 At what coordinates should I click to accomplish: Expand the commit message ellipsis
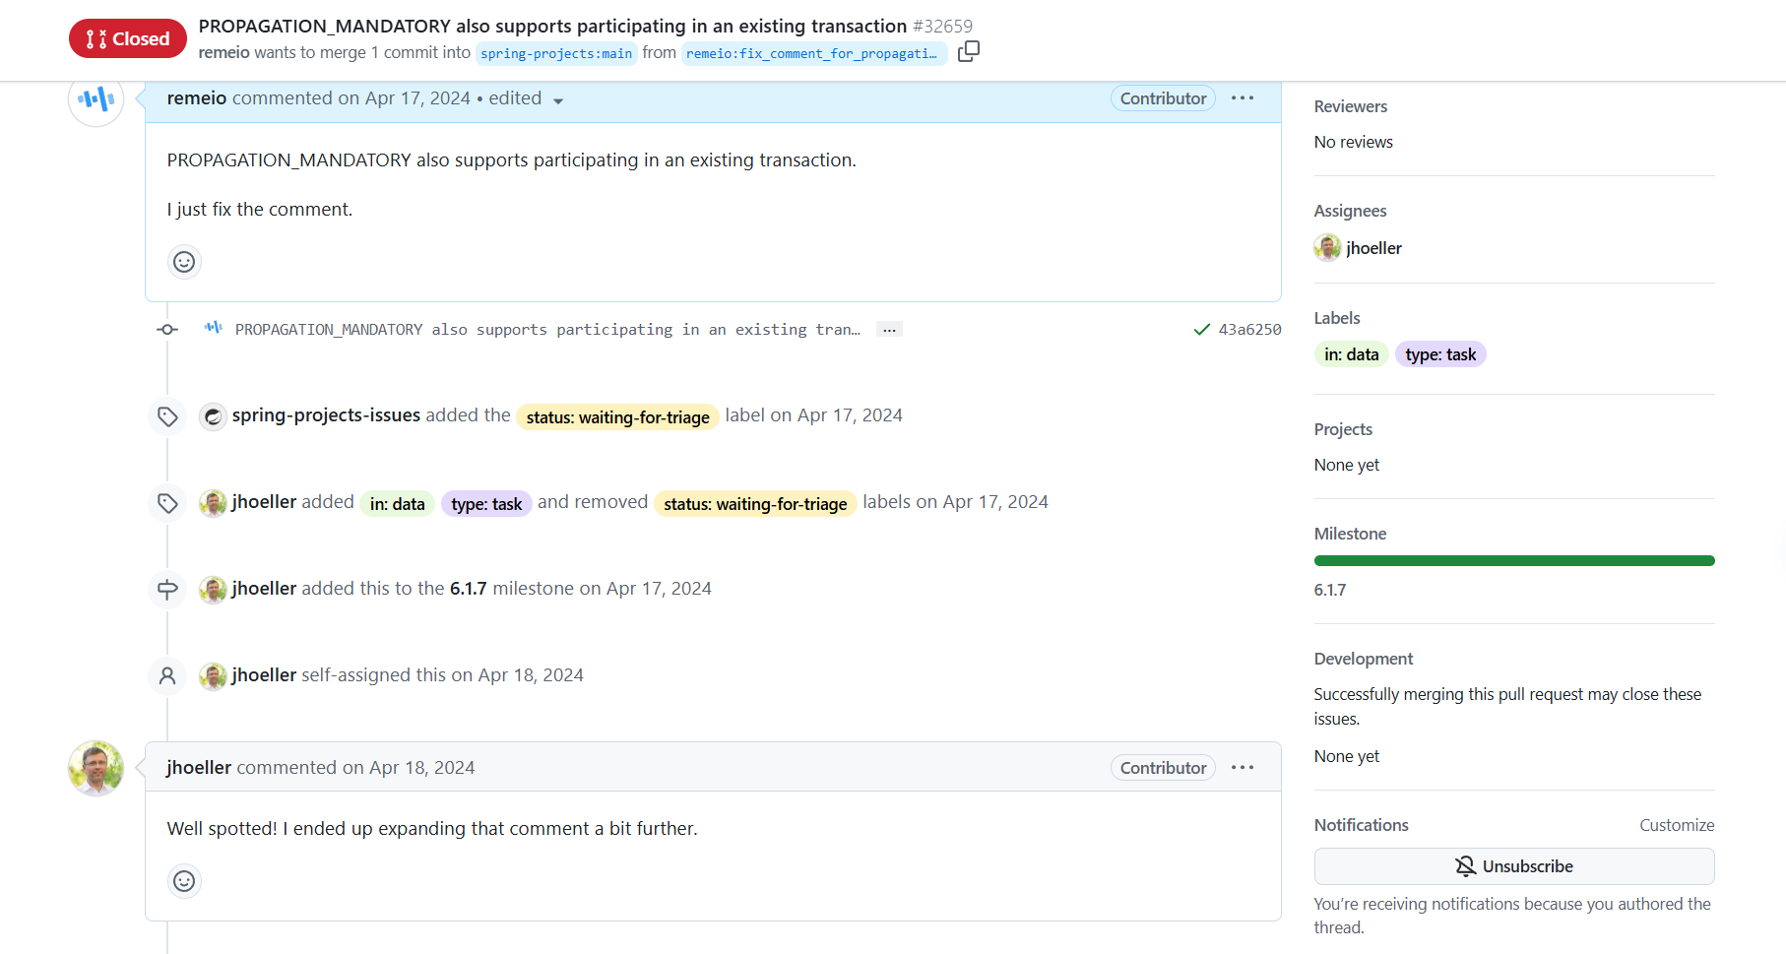(889, 330)
